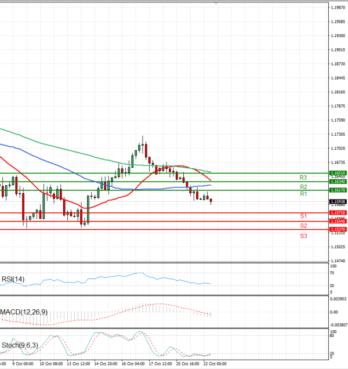Click the 1.16170 green price tag
Image resolution: width=348 pixels, height=369 pixels.
pyautogui.click(x=338, y=190)
